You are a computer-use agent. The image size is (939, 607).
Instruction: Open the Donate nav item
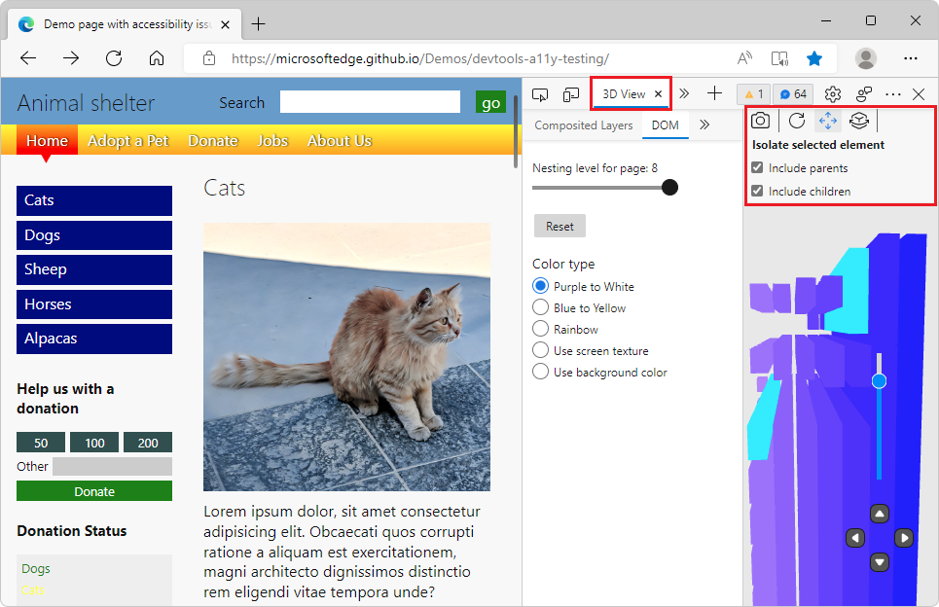coord(213,141)
